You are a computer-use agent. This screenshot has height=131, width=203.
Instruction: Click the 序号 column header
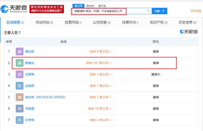tap(9, 42)
